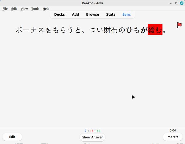185x144 pixels.
Task: Click the Show Answer button
Action: tap(92, 137)
